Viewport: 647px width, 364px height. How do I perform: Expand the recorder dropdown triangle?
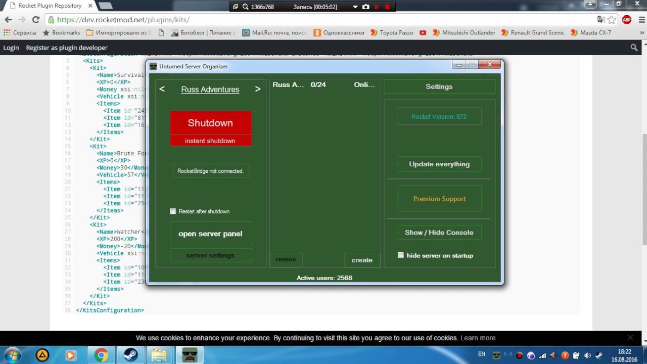coord(355,7)
